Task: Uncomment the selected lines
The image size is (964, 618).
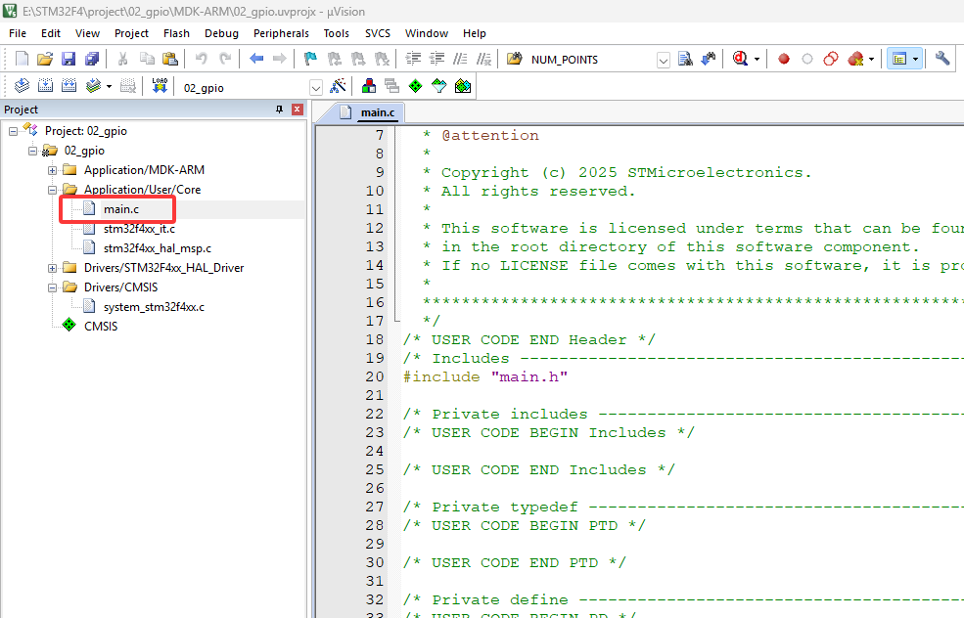Action: tap(483, 59)
